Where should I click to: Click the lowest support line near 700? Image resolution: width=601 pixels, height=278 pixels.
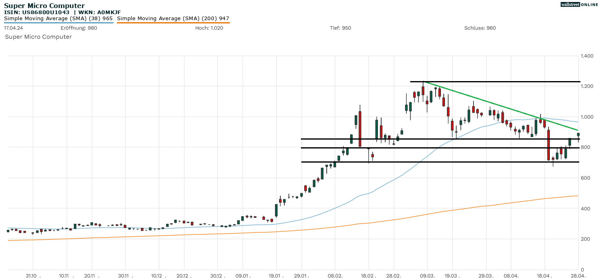point(440,162)
